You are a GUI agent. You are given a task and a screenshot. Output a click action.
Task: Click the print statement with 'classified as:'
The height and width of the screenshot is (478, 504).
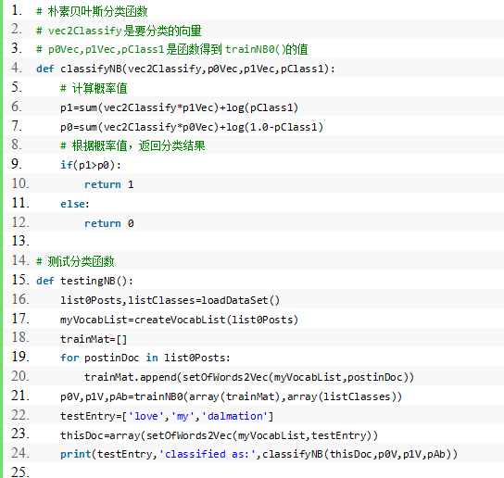coord(258,454)
